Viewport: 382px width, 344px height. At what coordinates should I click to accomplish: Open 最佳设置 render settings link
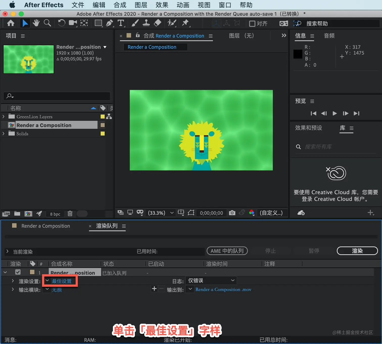(62, 281)
